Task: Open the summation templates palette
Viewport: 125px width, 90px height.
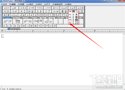Action: 31,11
